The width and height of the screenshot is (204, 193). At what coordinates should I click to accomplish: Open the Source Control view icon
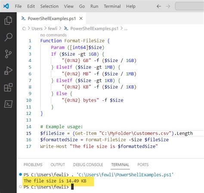(8, 54)
